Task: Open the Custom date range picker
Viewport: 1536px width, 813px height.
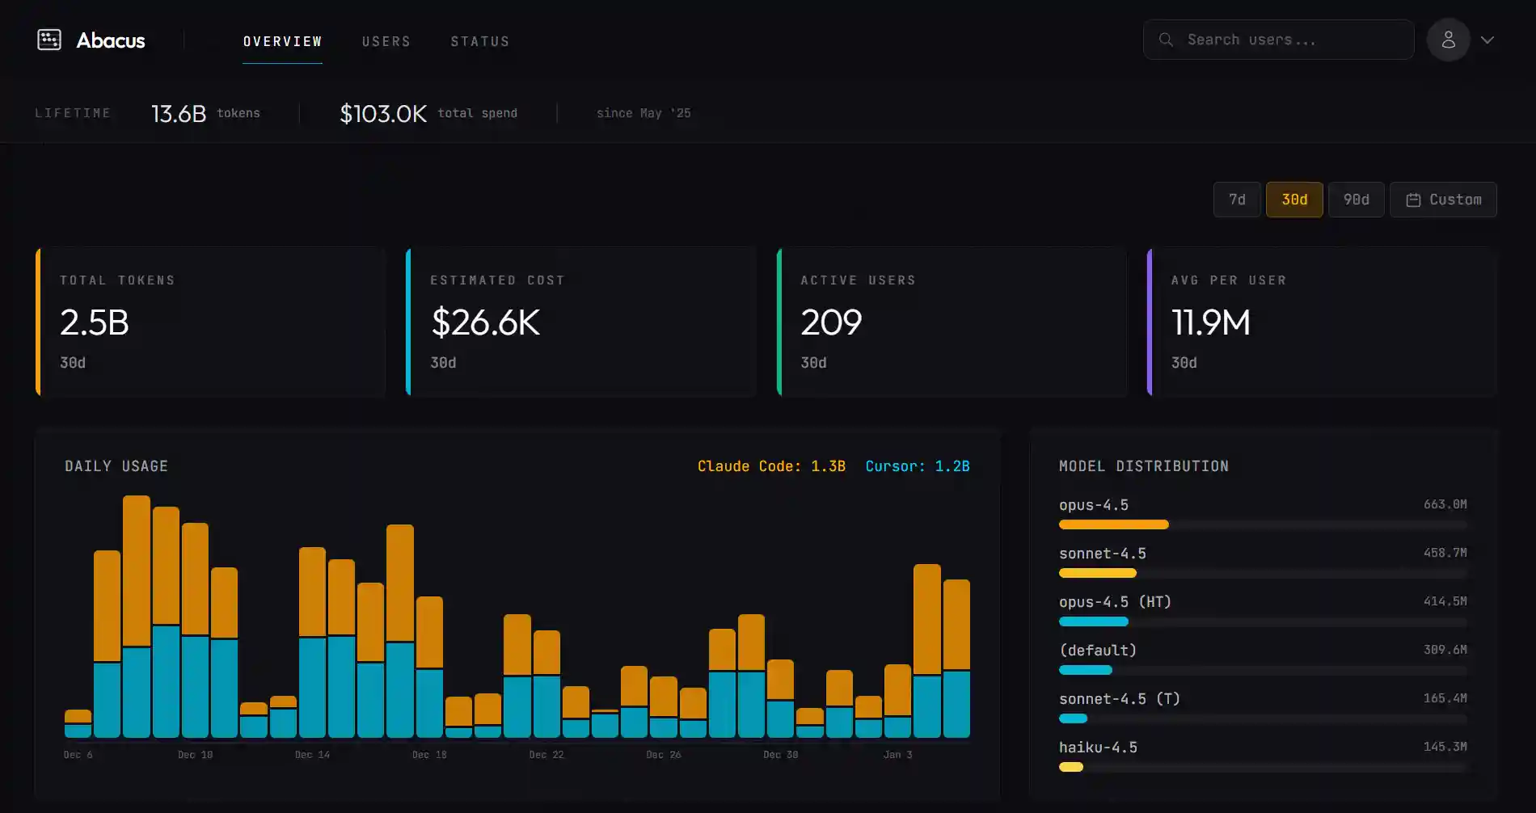Action: pos(1444,199)
